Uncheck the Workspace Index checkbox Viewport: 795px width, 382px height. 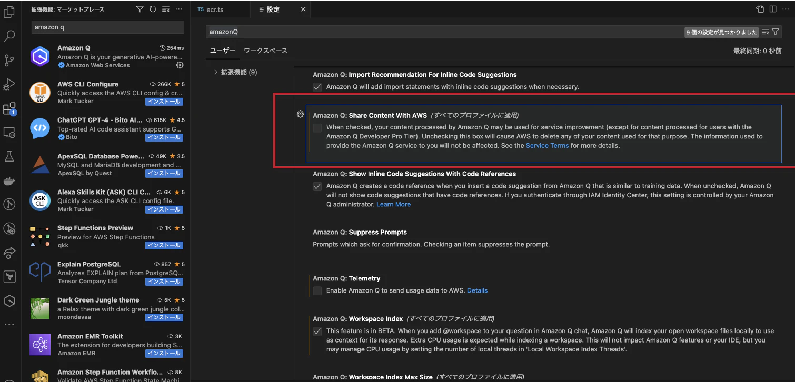click(x=317, y=331)
